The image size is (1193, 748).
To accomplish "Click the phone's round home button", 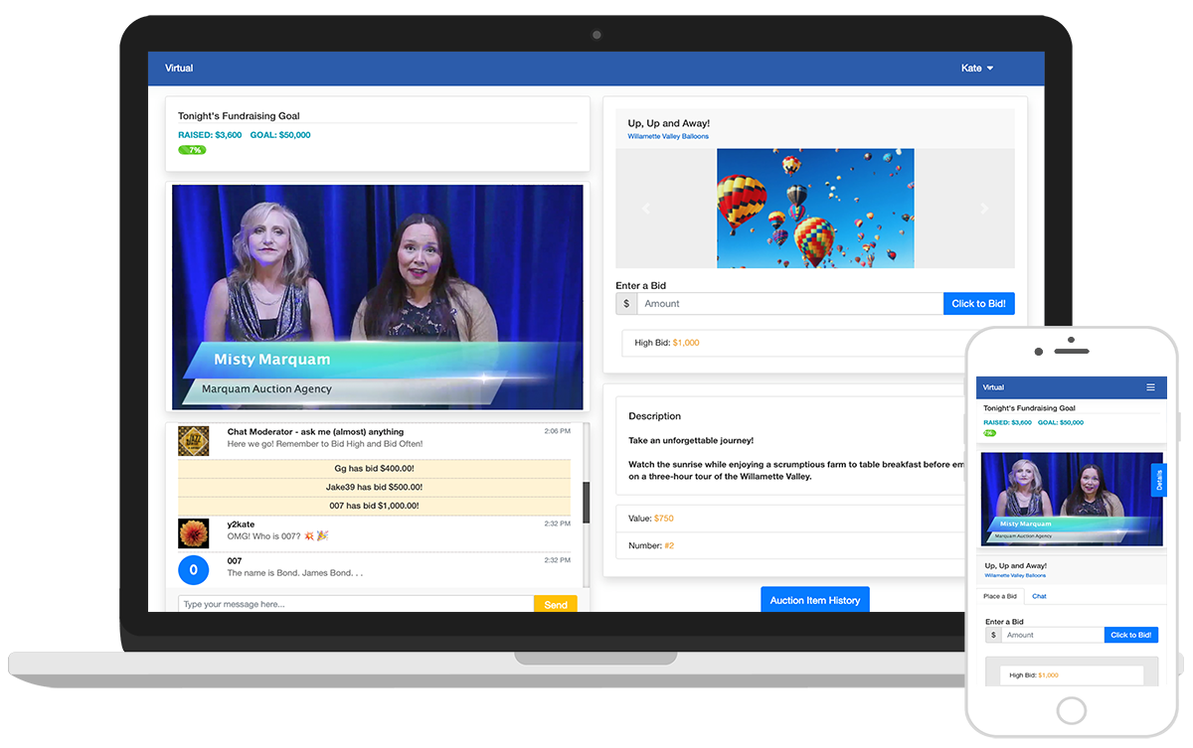I will coord(1071,710).
